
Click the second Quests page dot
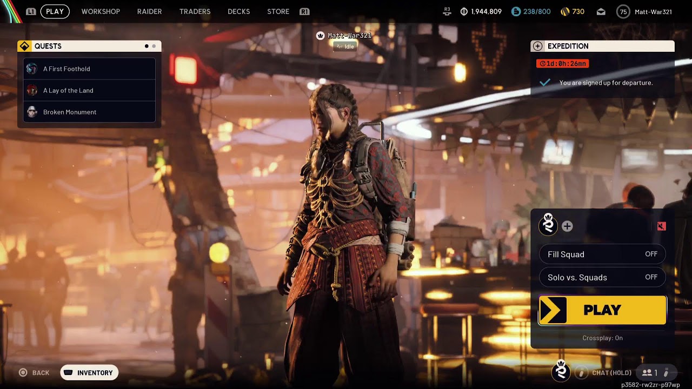154,46
